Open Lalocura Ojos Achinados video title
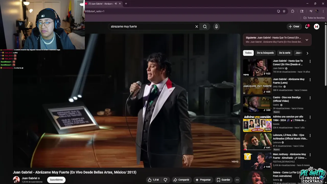327x184 pixels. pos(290,137)
